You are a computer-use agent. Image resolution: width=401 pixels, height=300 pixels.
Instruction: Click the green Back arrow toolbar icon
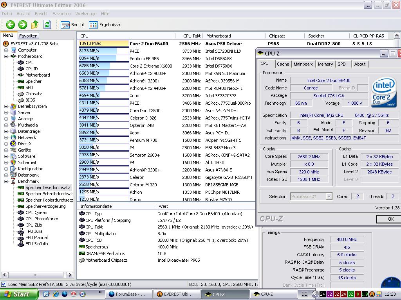click(x=10, y=25)
